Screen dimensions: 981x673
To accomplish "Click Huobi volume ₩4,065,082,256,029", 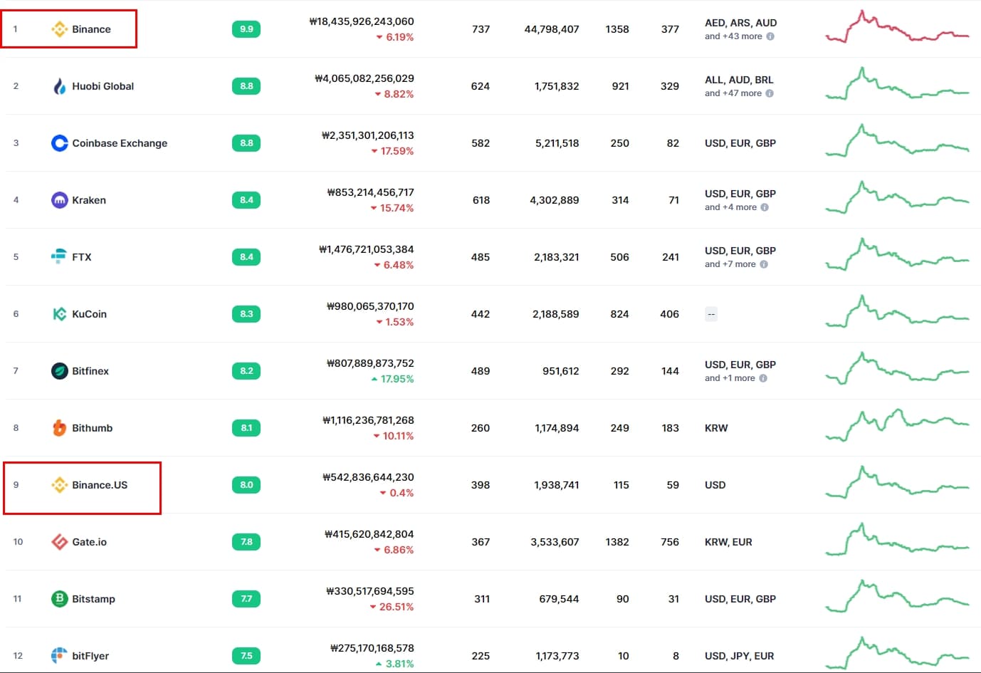I will [x=364, y=78].
